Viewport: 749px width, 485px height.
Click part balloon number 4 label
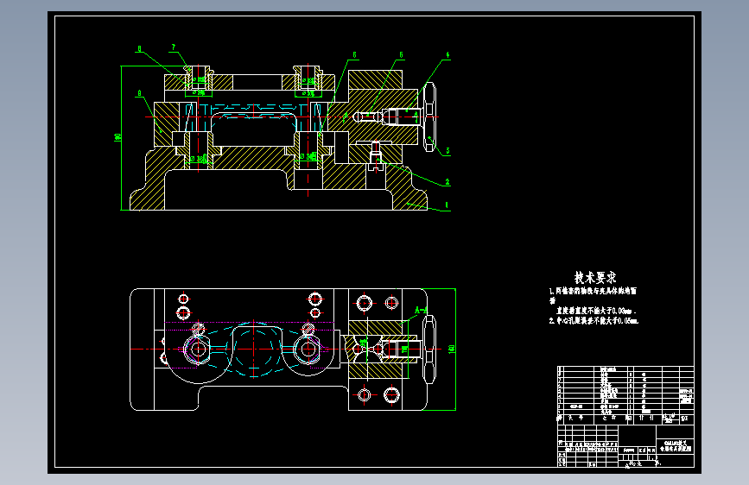447,55
